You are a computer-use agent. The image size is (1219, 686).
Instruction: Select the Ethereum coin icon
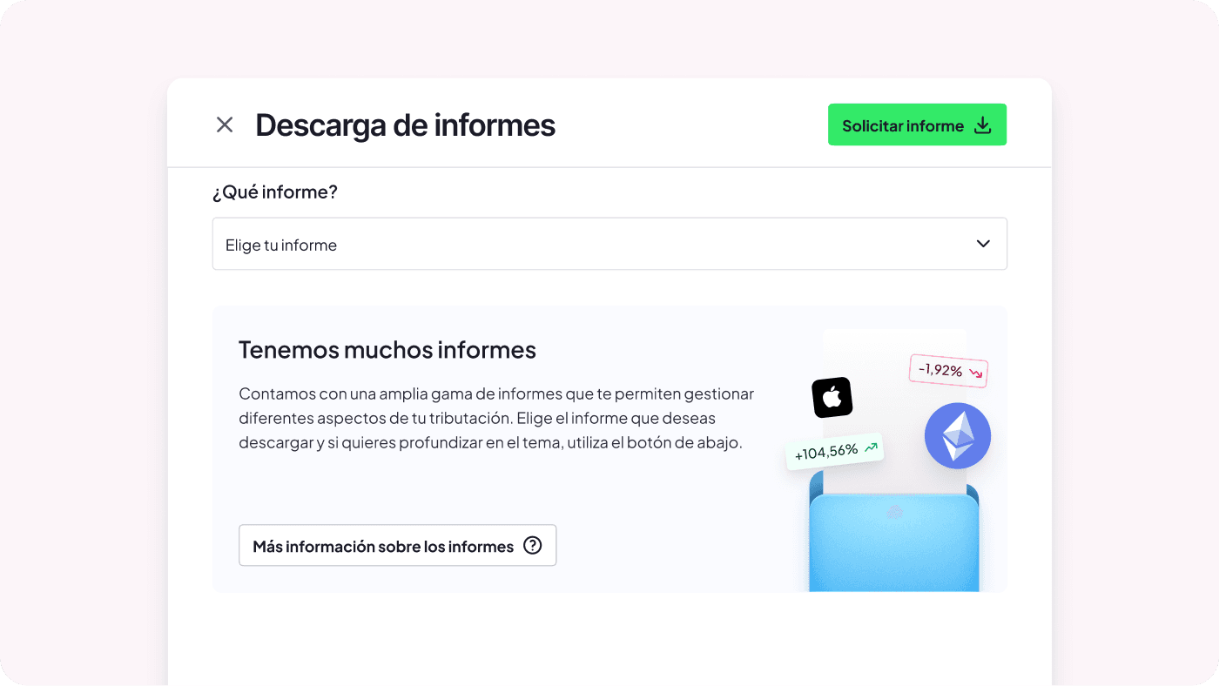pos(958,435)
